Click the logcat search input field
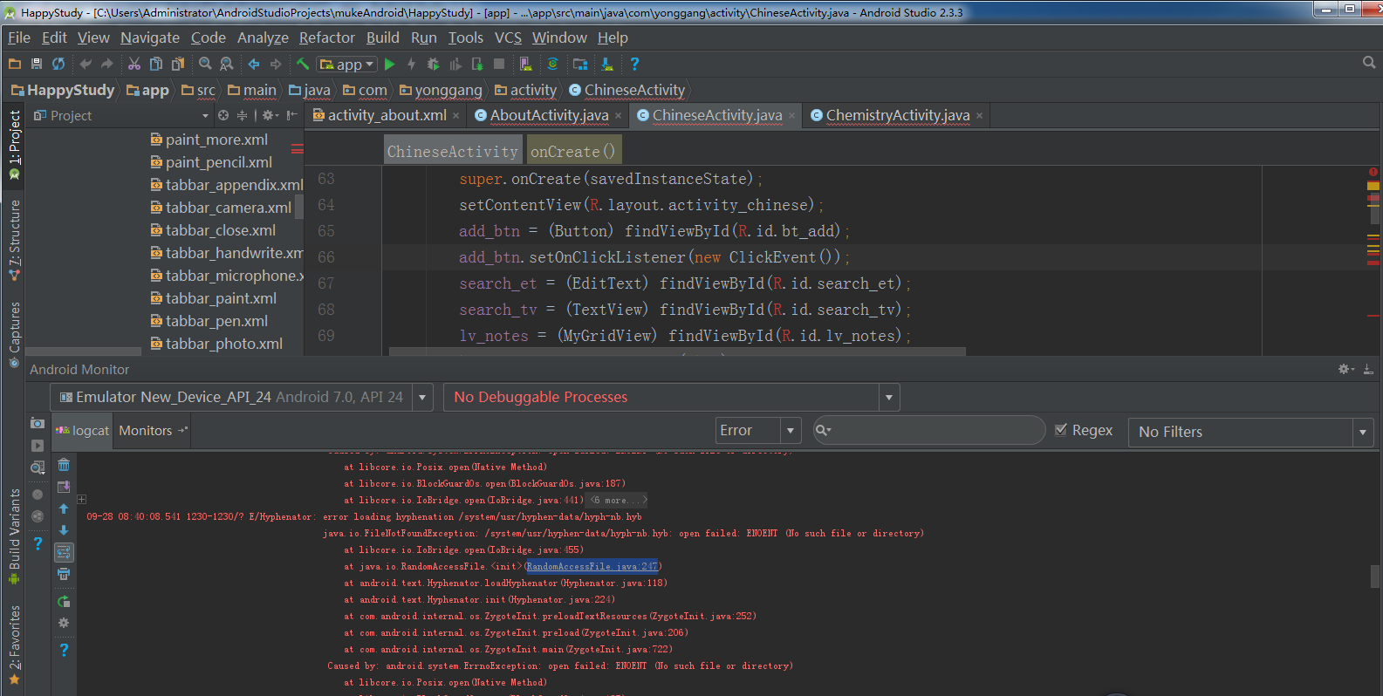 click(x=928, y=430)
